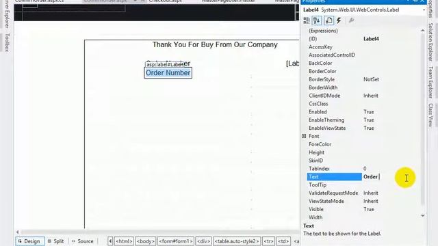Select the ValidateRequestMode property
438x246 pixels.
[333, 193]
